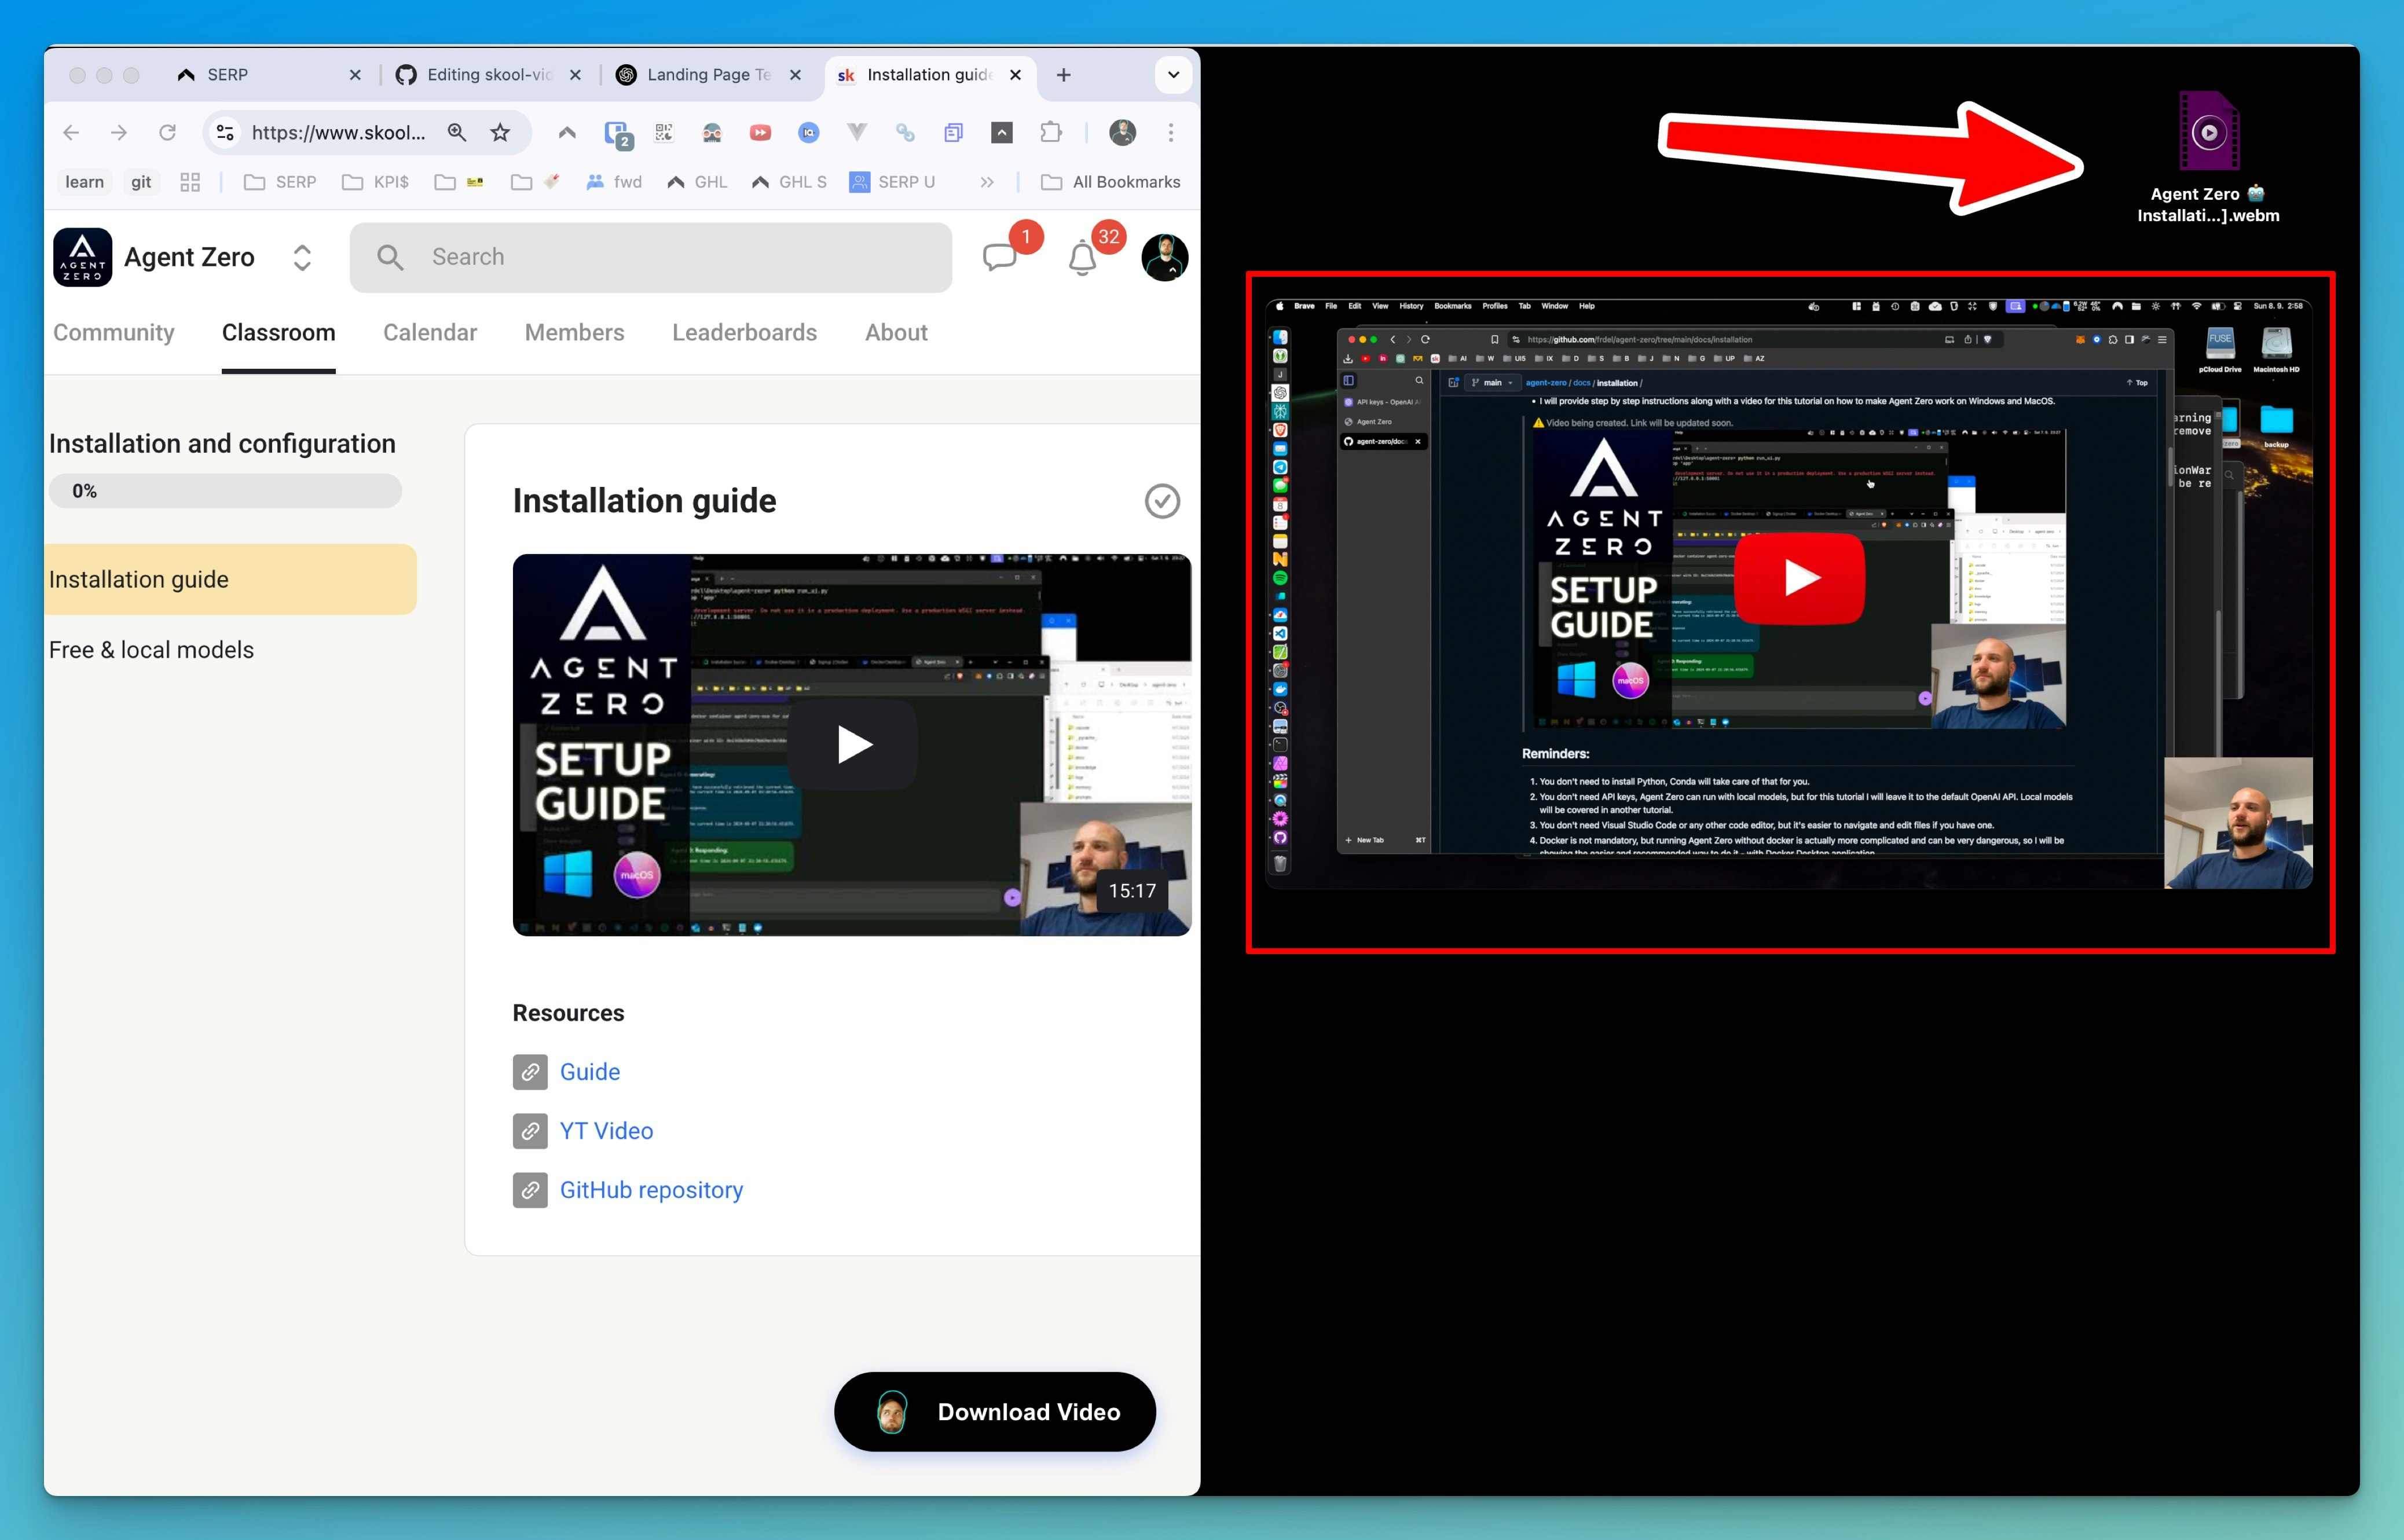Open site information icon in address bar

click(x=226, y=132)
